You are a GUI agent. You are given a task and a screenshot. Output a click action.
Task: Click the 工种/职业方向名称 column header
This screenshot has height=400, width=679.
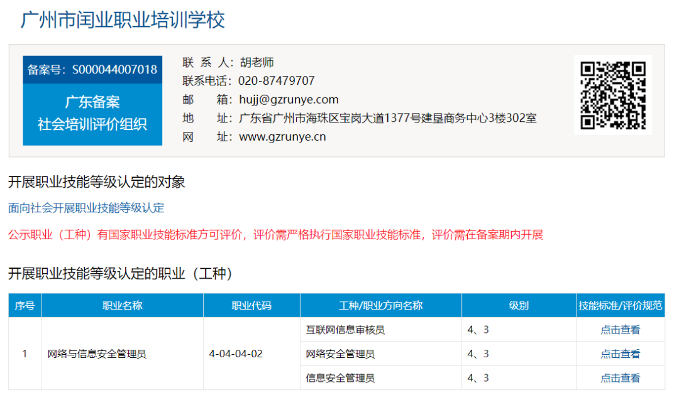point(380,306)
